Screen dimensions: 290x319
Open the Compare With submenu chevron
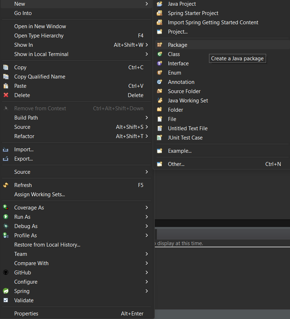coord(146,263)
